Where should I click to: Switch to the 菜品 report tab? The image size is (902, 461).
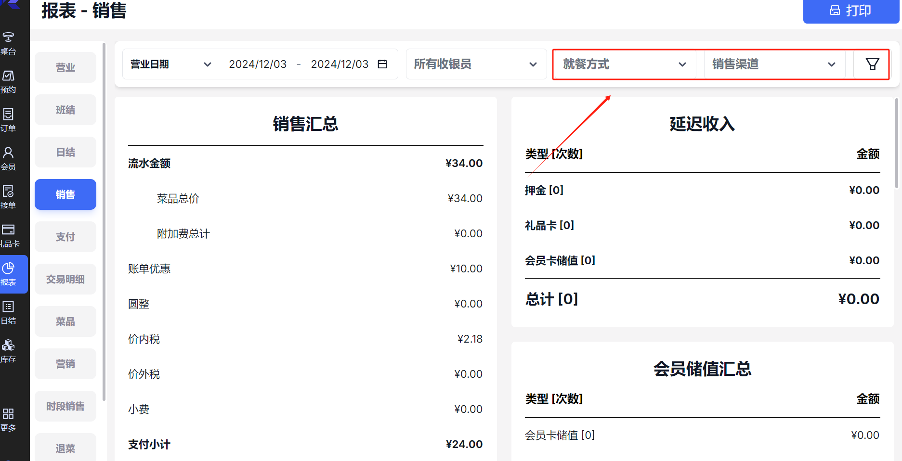coord(65,321)
